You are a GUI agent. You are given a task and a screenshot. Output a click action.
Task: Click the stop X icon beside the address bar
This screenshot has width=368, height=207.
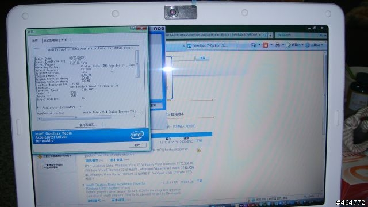(270, 35)
